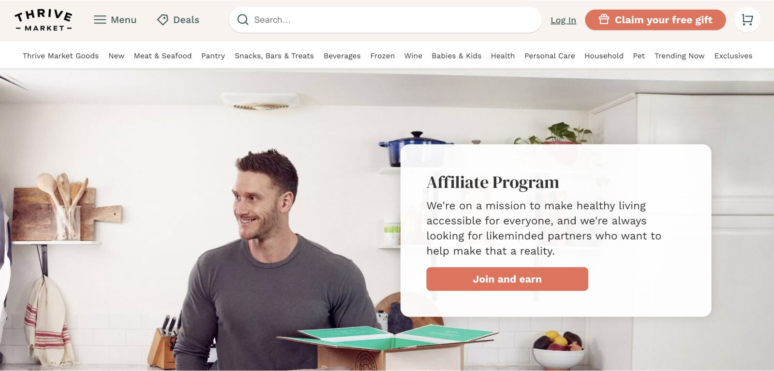Open the hamburger Menu icon
774x371 pixels.
[x=100, y=20]
